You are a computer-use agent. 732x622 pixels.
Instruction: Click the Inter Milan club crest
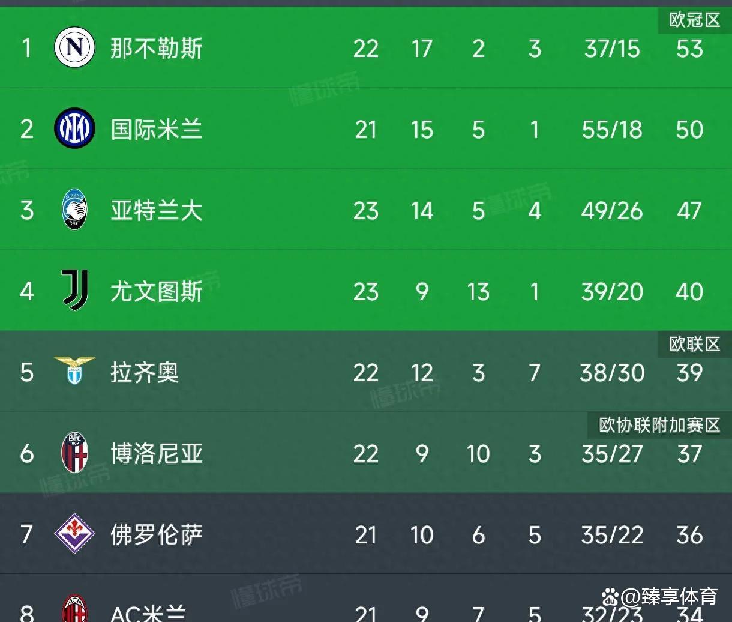click(74, 128)
